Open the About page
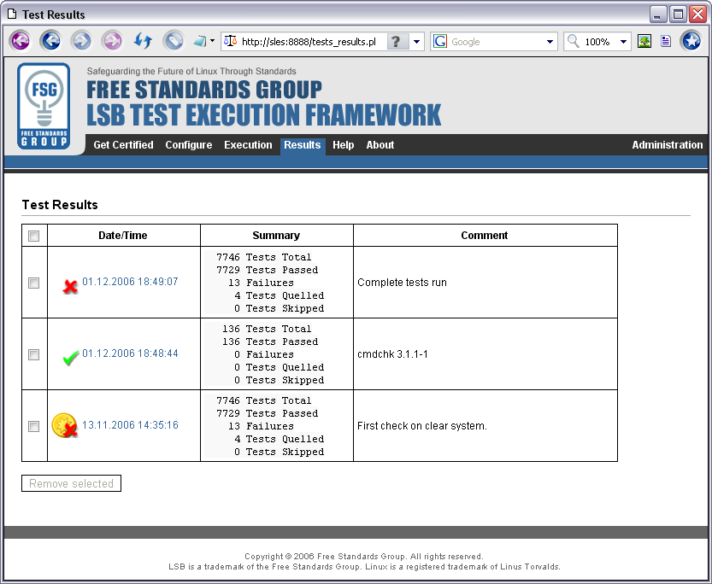712x584 pixels. click(x=380, y=145)
